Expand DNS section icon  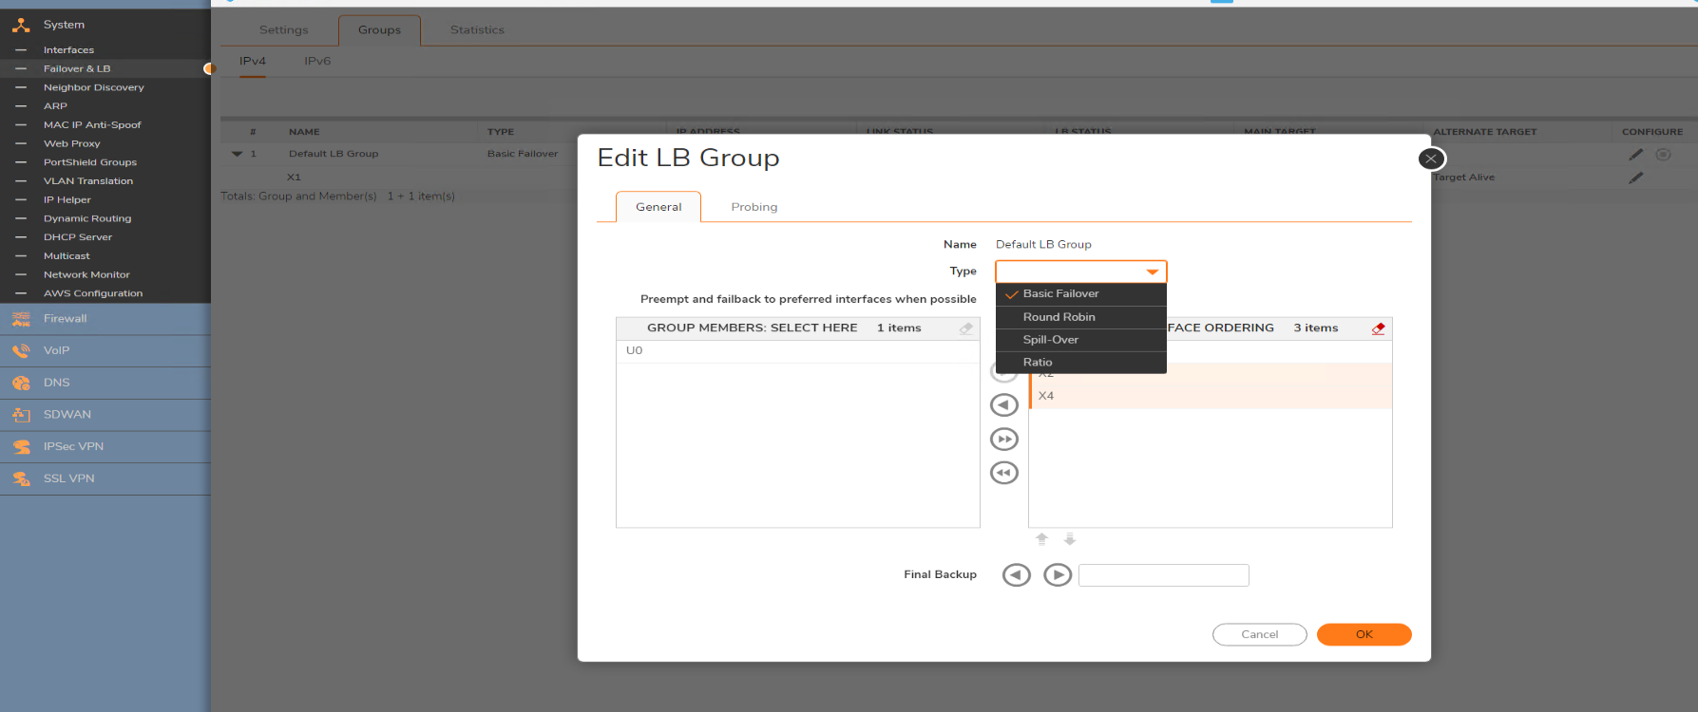coord(21,383)
